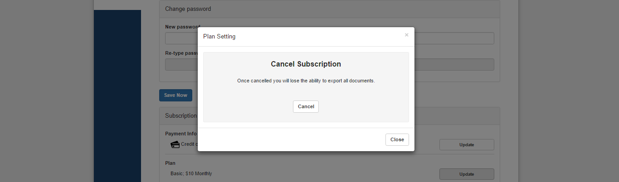Click the Plan Setting dialog title

219,37
